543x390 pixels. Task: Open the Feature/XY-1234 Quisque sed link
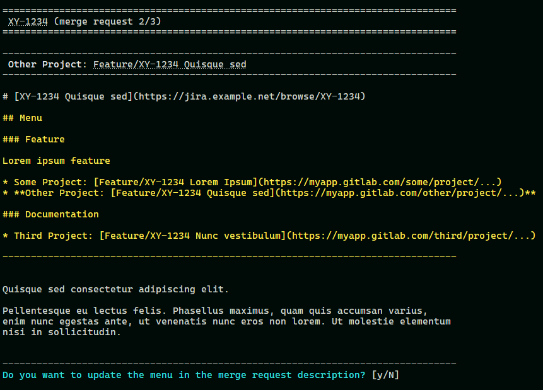[170, 64]
